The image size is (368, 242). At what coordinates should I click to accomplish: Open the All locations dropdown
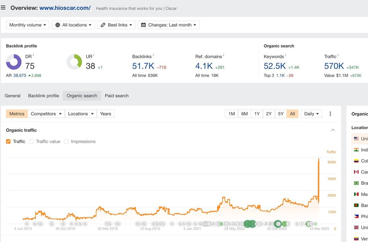pyautogui.click(x=73, y=25)
